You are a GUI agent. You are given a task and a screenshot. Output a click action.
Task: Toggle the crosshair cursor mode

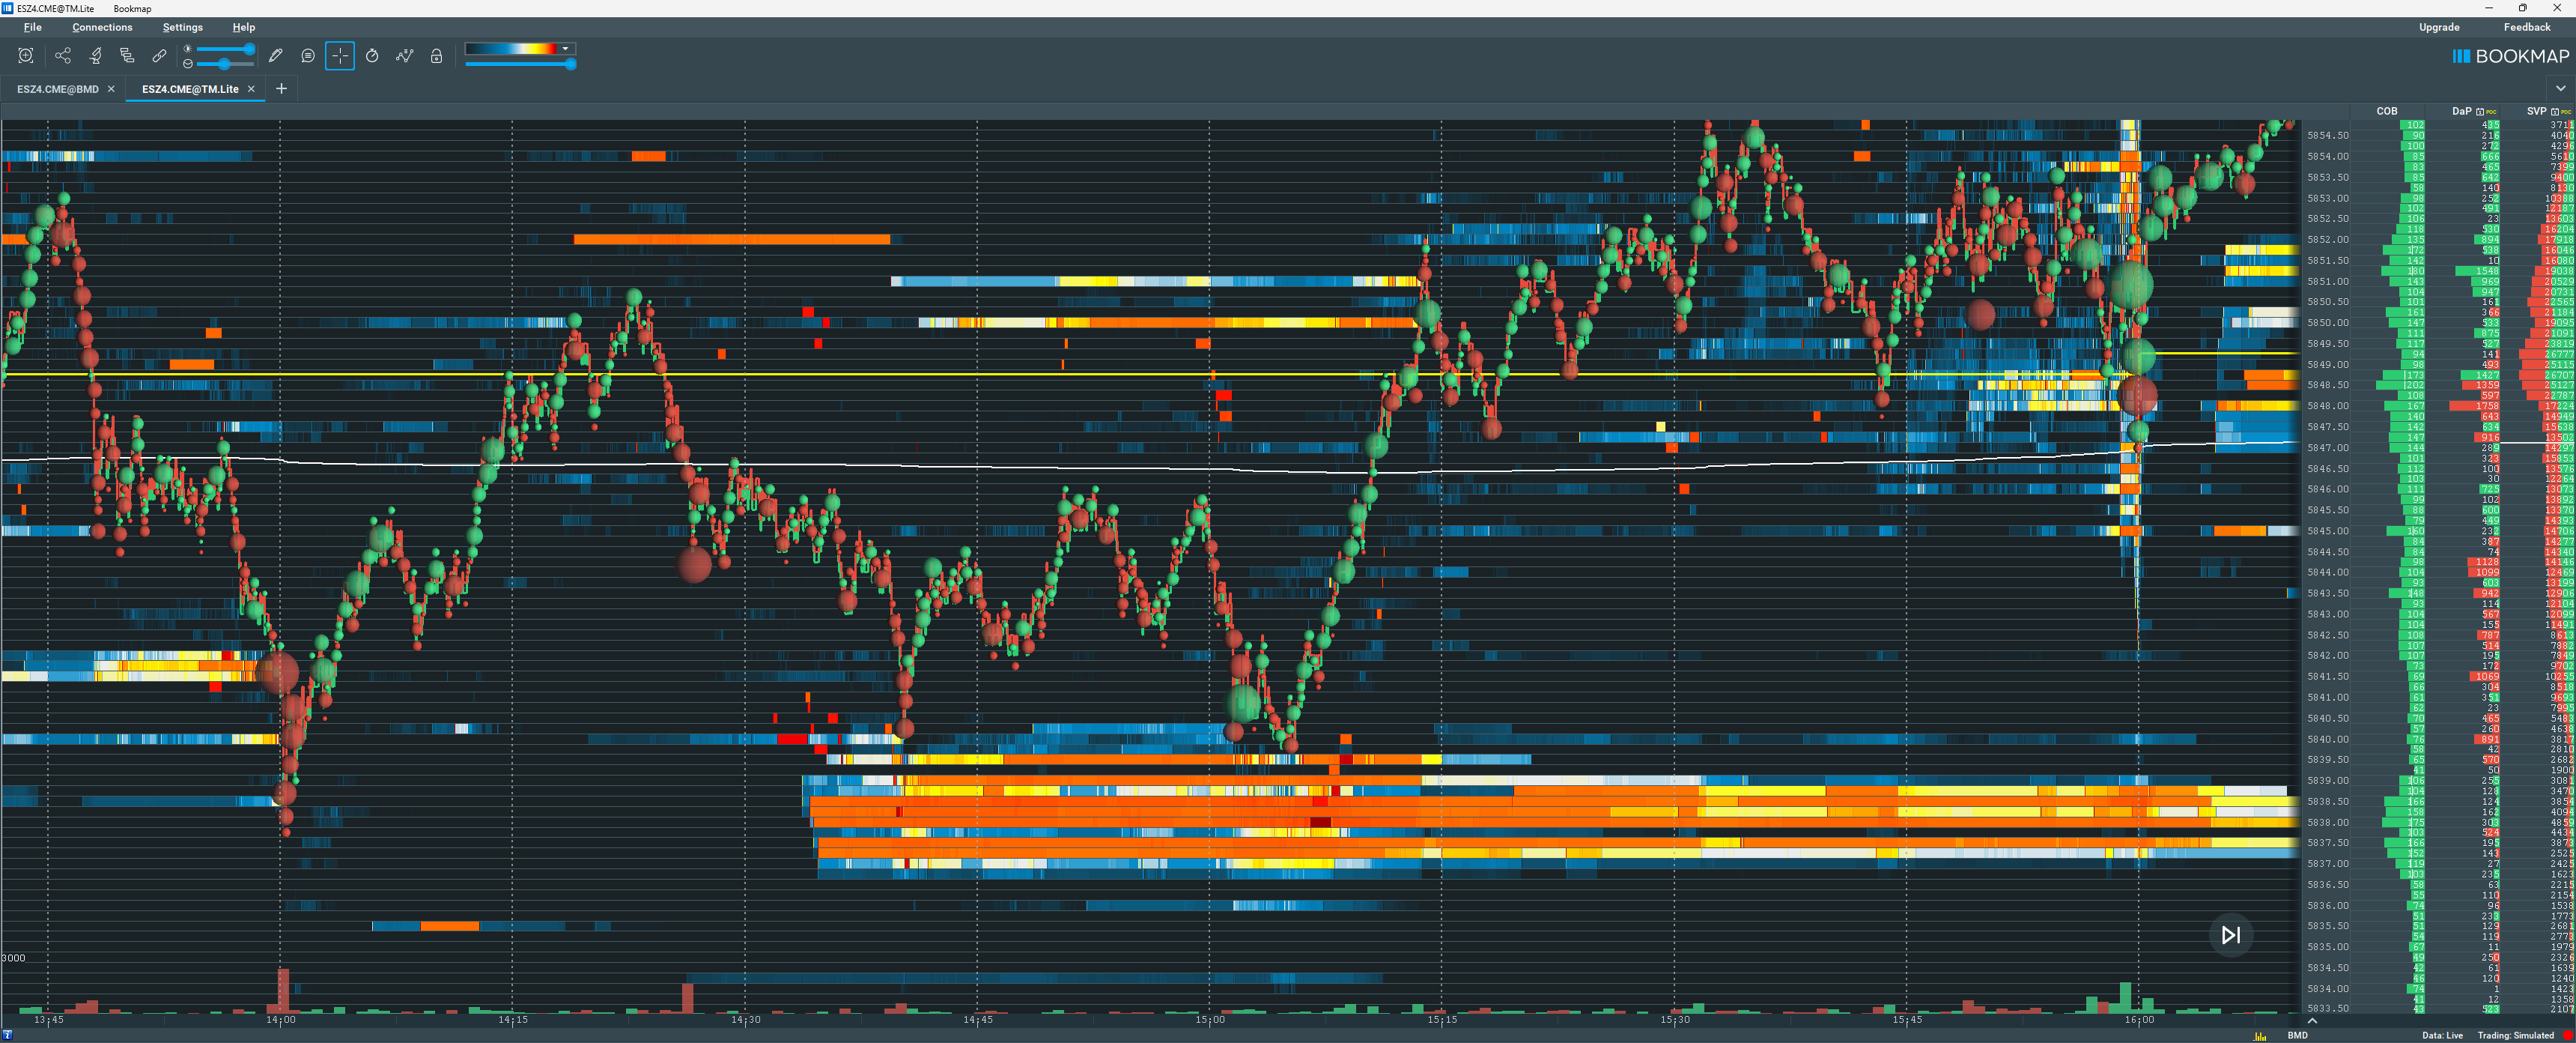tap(340, 56)
